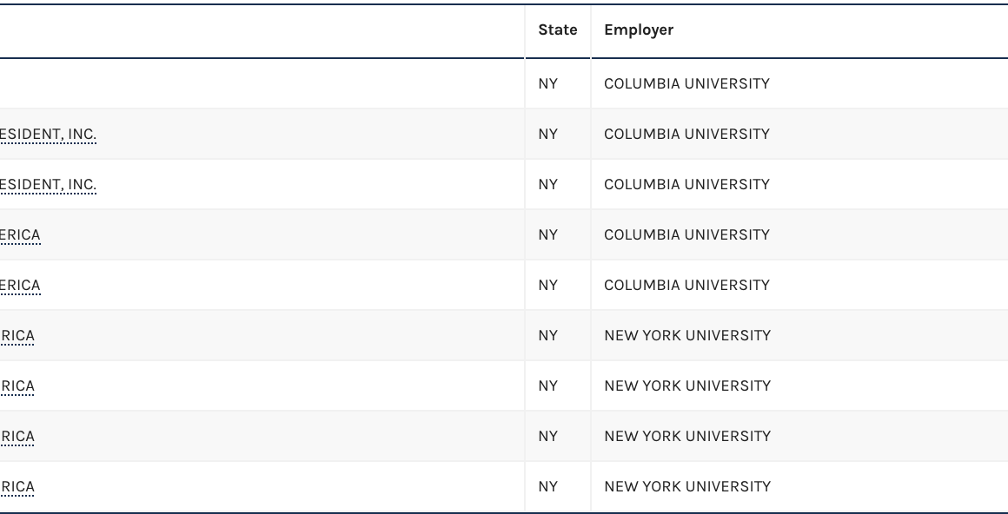Click NY state cell in the bottom row

click(547, 486)
